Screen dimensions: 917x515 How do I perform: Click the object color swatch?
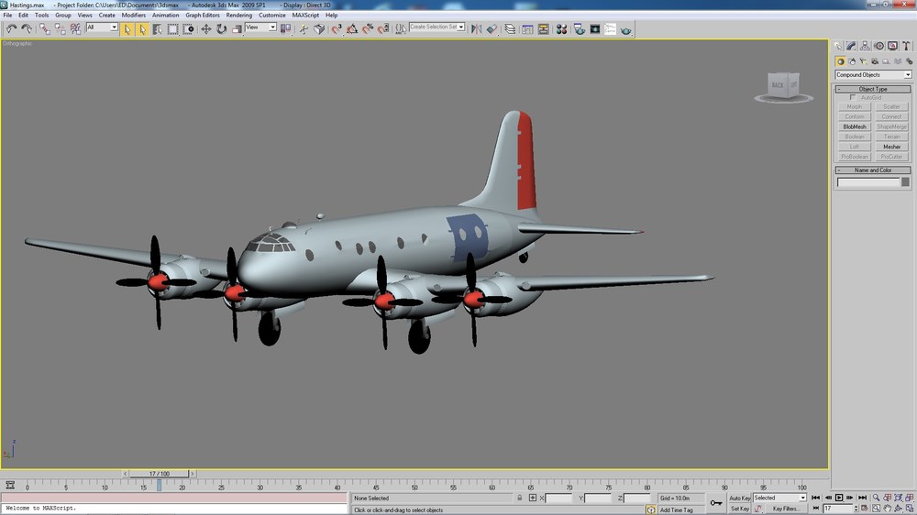(x=905, y=182)
